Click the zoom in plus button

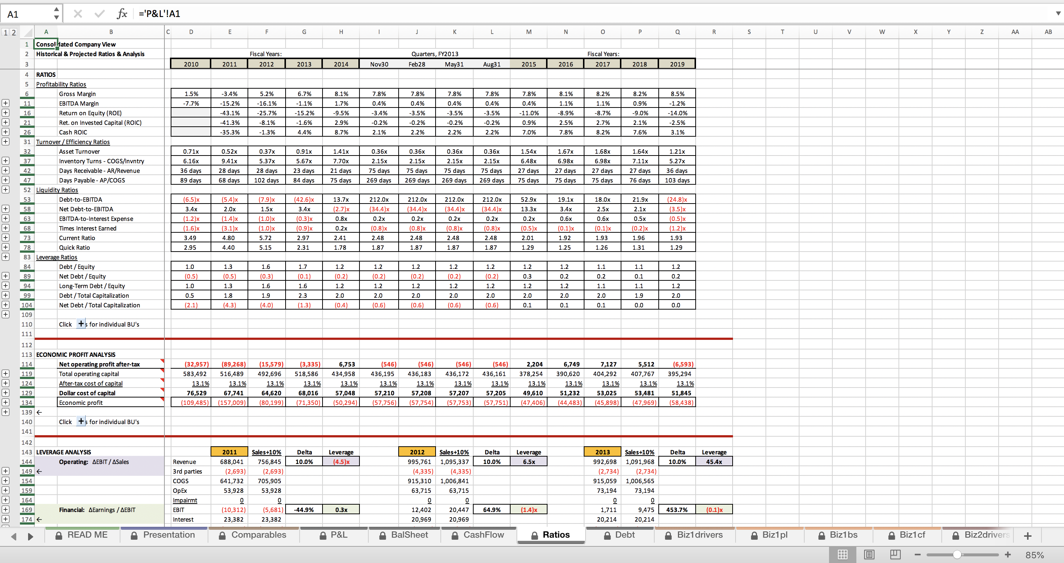pyautogui.click(x=1007, y=555)
